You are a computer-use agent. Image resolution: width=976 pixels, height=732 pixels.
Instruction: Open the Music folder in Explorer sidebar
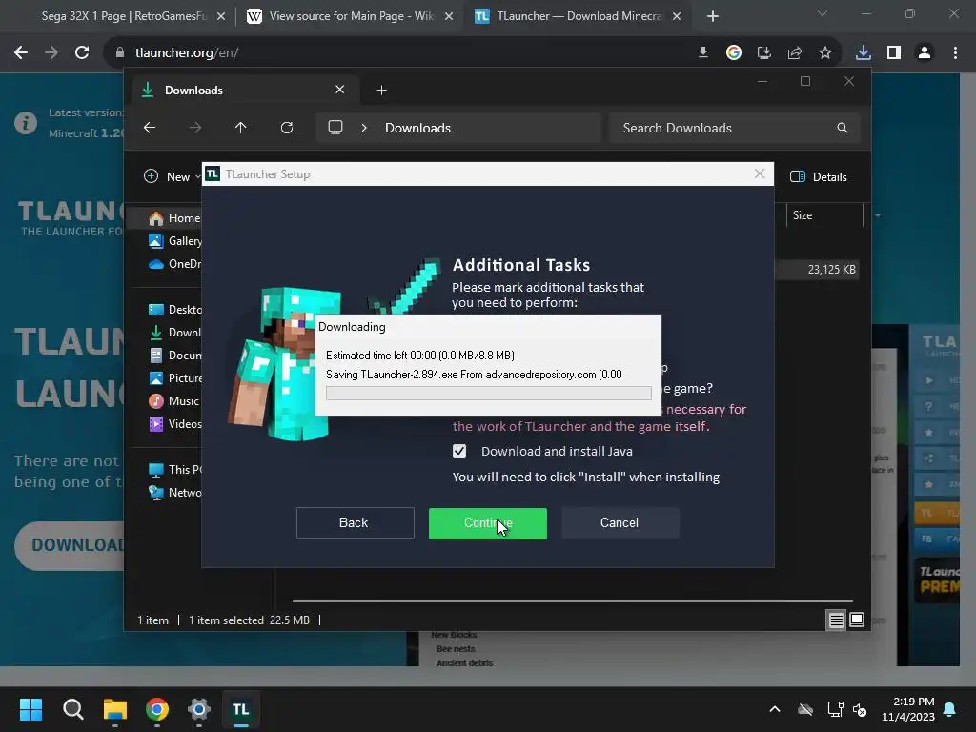174,401
